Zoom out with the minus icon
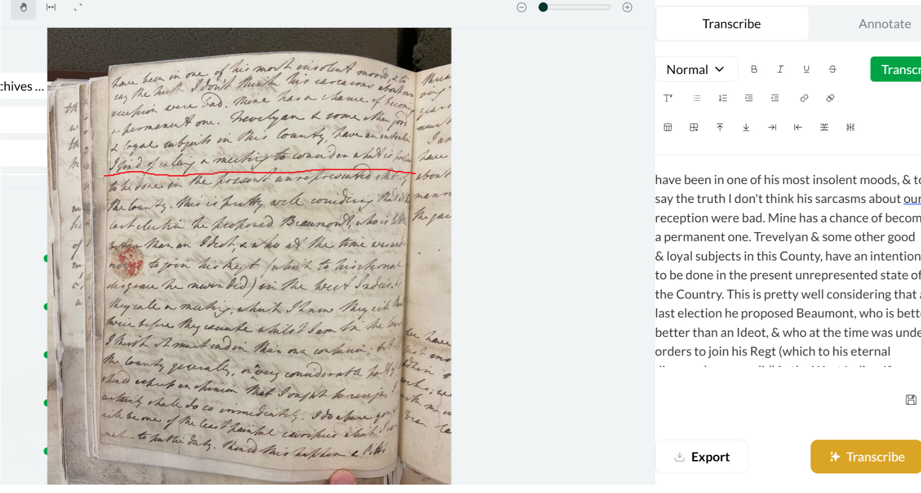The width and height of the screenshot is (921, 493). coord(522,7)
